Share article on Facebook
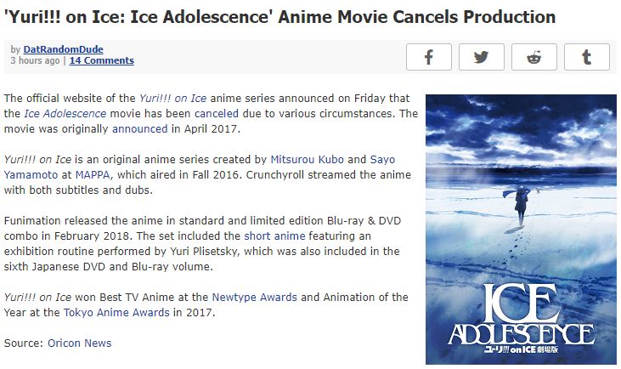Image resolution: width=621 pixels, height=369 pixels. point(429,57)
